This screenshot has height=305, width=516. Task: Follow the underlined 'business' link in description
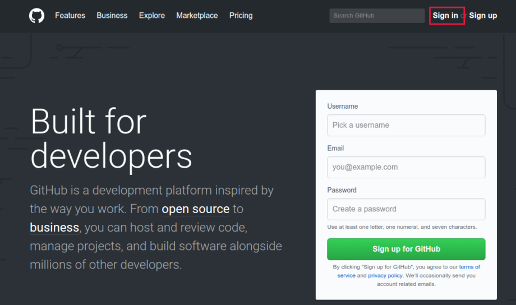click(x=54, y=228)
